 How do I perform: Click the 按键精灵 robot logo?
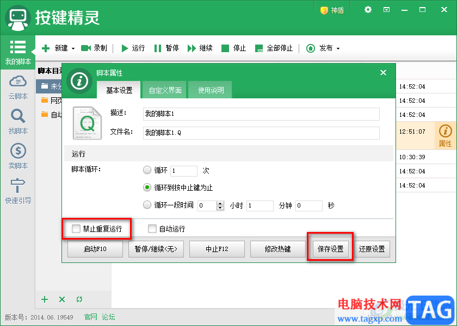point(17,18)
